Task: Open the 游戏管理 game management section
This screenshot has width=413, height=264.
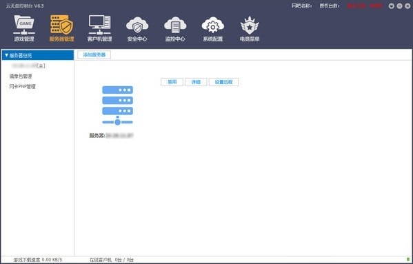Action: (x=24, y=28)
